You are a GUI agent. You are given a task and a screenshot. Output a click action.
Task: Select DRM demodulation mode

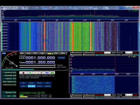tap(64, 53)
